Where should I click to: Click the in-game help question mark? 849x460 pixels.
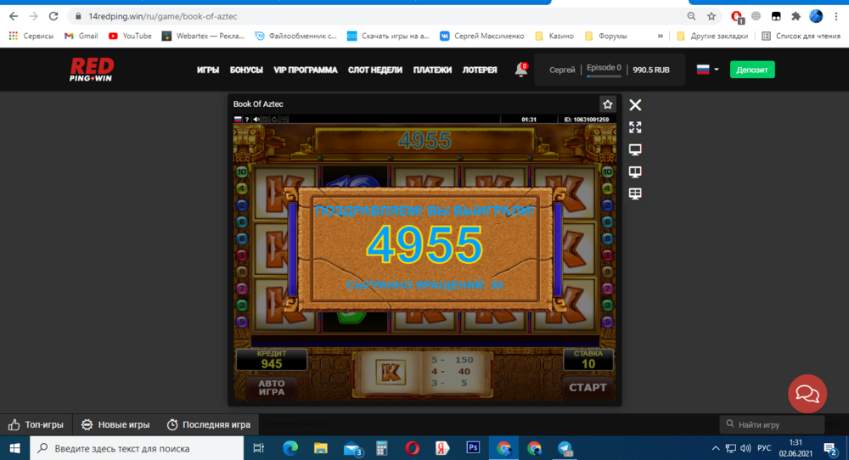(x=247, y=120)
